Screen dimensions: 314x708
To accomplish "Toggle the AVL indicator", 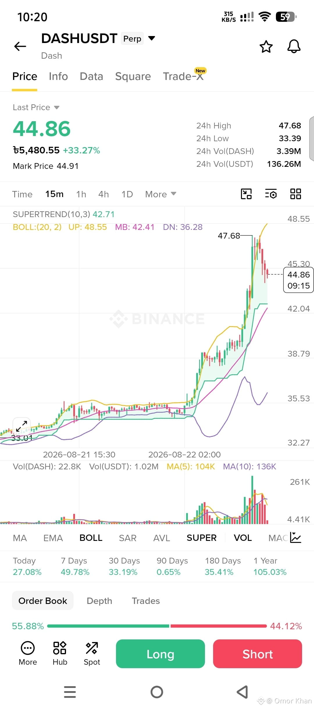I will tap(161, 538).
